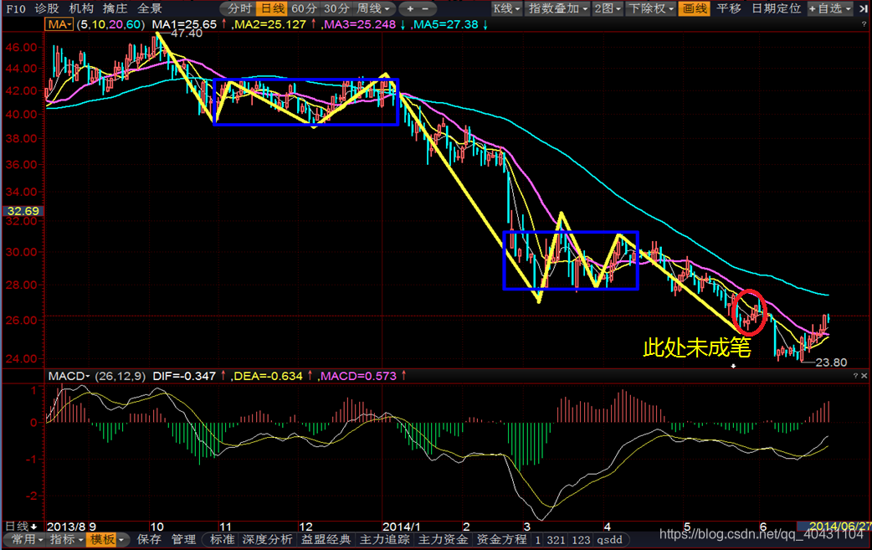
Task: Switch to 主力追踪 template tab
Action: point(385,539)
